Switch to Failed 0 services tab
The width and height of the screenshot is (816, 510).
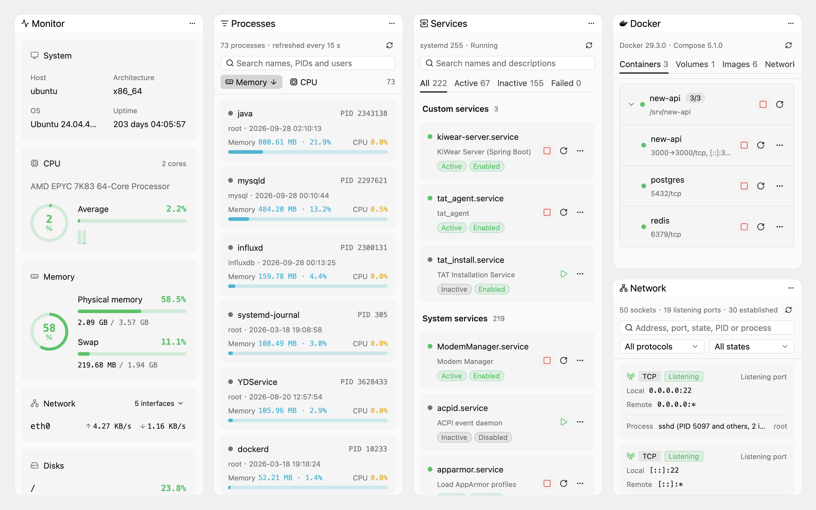coord(566,83)
